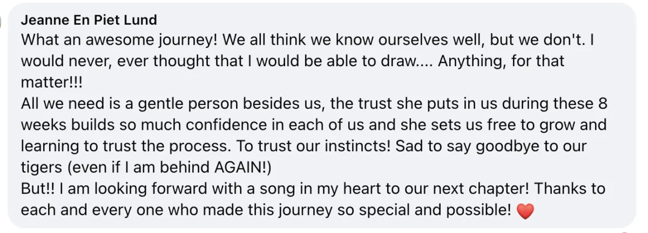Click the number "8" before weeks

click(x=603, y=103)
